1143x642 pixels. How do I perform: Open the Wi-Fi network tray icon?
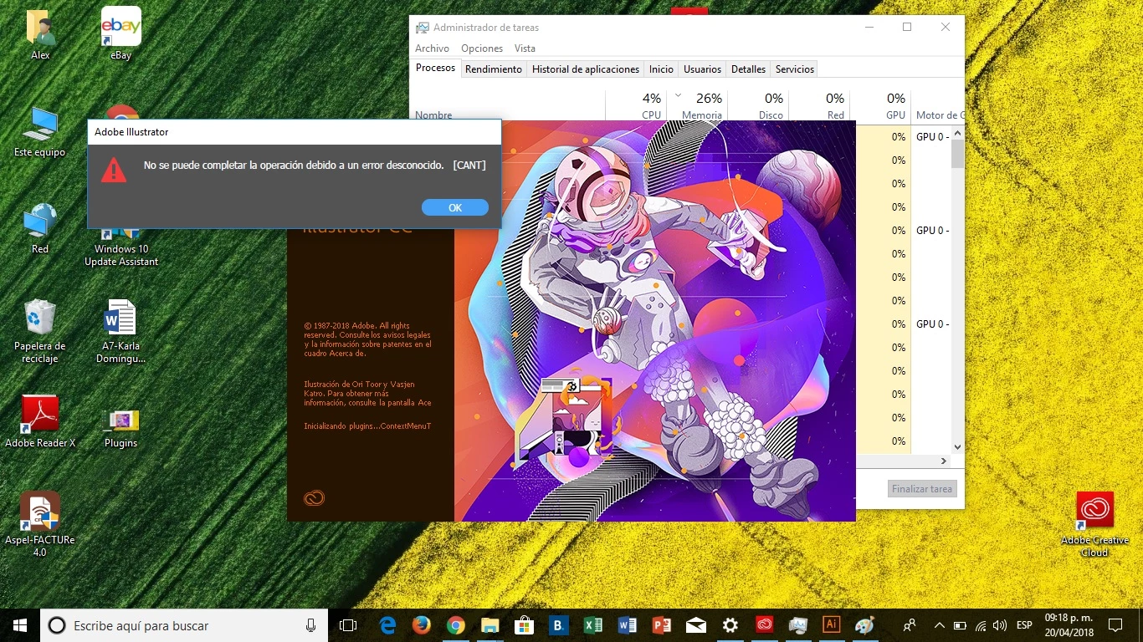(981, 625)
